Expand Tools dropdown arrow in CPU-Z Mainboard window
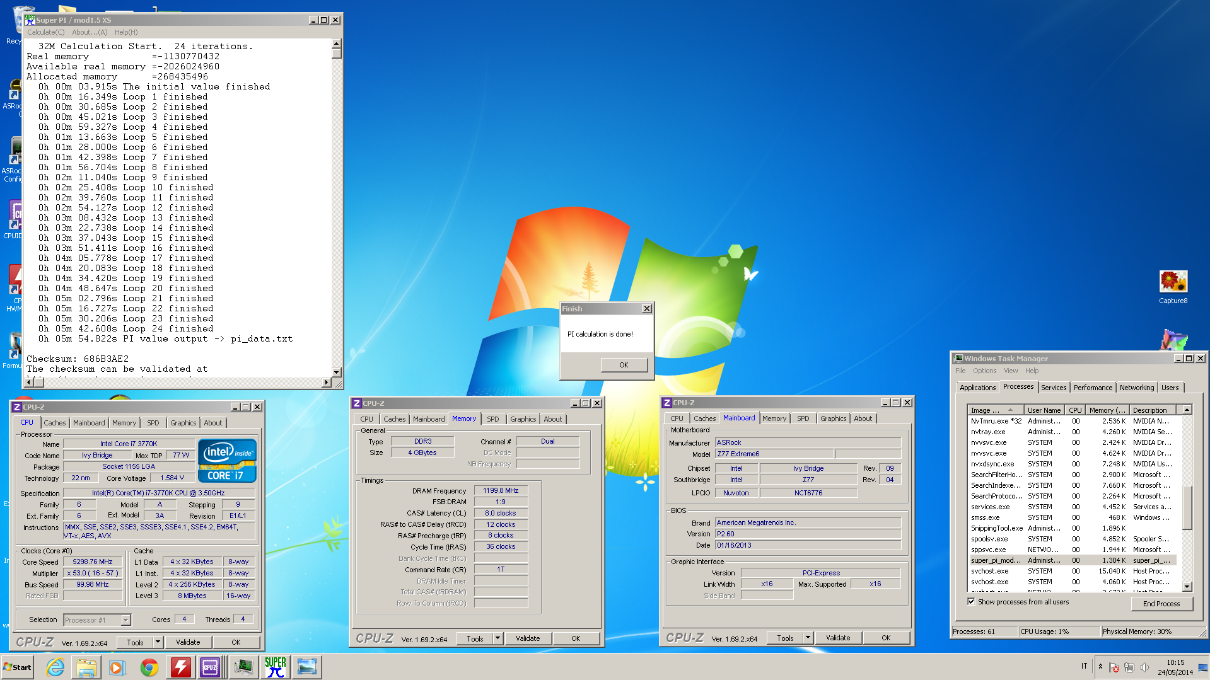The height and width of the screenshot is (680, 1210). [808, 638]
